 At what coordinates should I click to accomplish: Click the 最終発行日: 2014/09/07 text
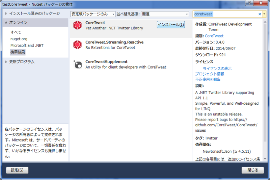215,48
